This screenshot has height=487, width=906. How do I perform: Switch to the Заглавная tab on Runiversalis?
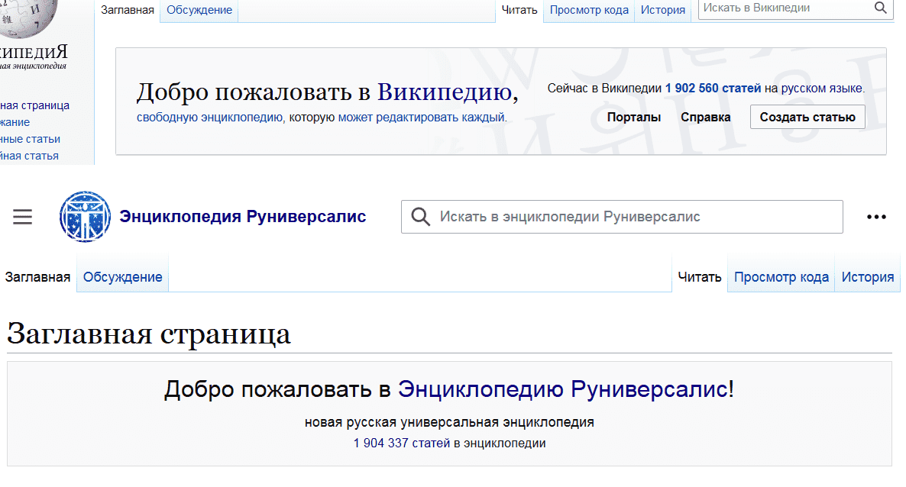(x=36, y=276)
